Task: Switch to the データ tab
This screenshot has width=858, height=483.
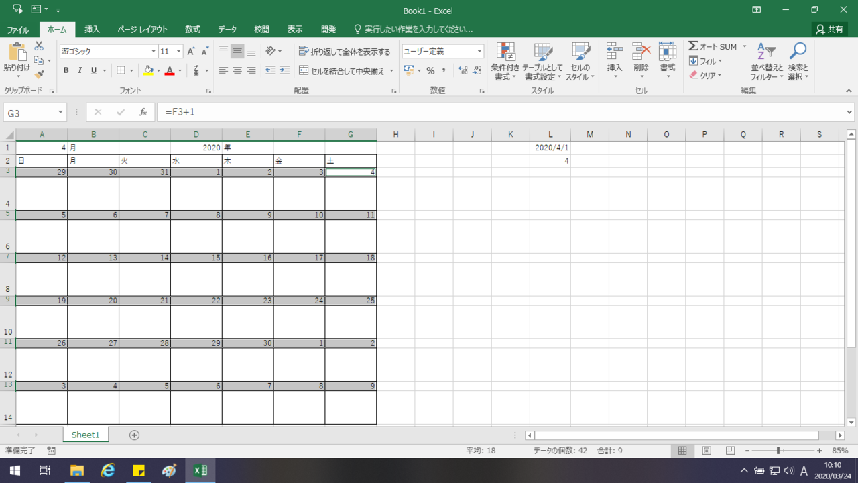Action: point(227,30)
